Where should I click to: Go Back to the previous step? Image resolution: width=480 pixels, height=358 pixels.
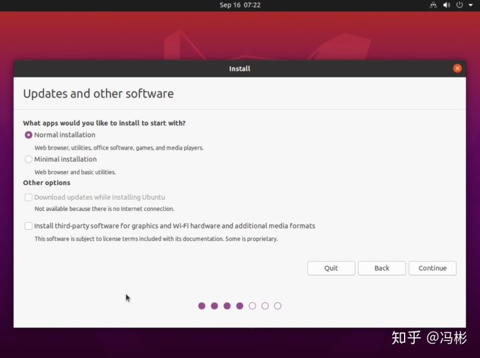click(x=382, y=268)
